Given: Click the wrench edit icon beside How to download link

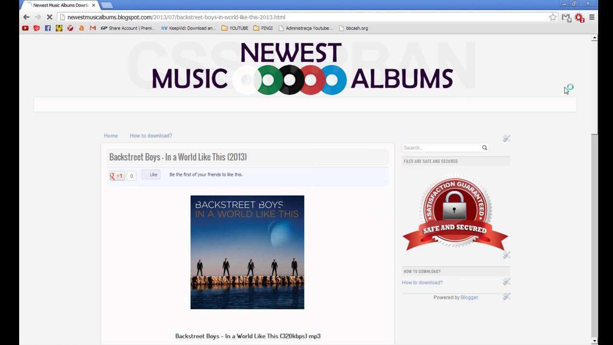Looking at the screenshot, I should 507,282.
